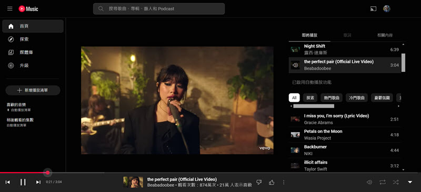Play I miss you, I'm sorry (Lyric Video)
The height and width of the screenshot is (192, 421).
(345, 119)
